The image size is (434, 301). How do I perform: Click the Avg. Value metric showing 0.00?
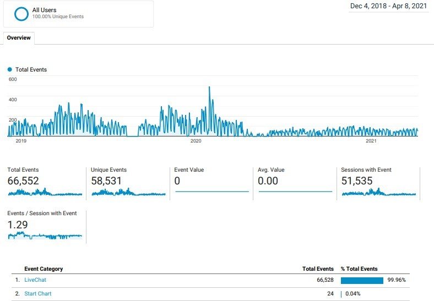tap(268, 181)
